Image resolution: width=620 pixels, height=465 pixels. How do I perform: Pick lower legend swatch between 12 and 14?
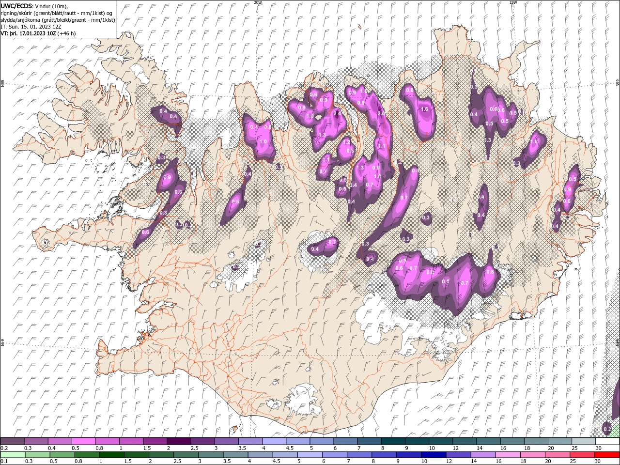[459, 455]
